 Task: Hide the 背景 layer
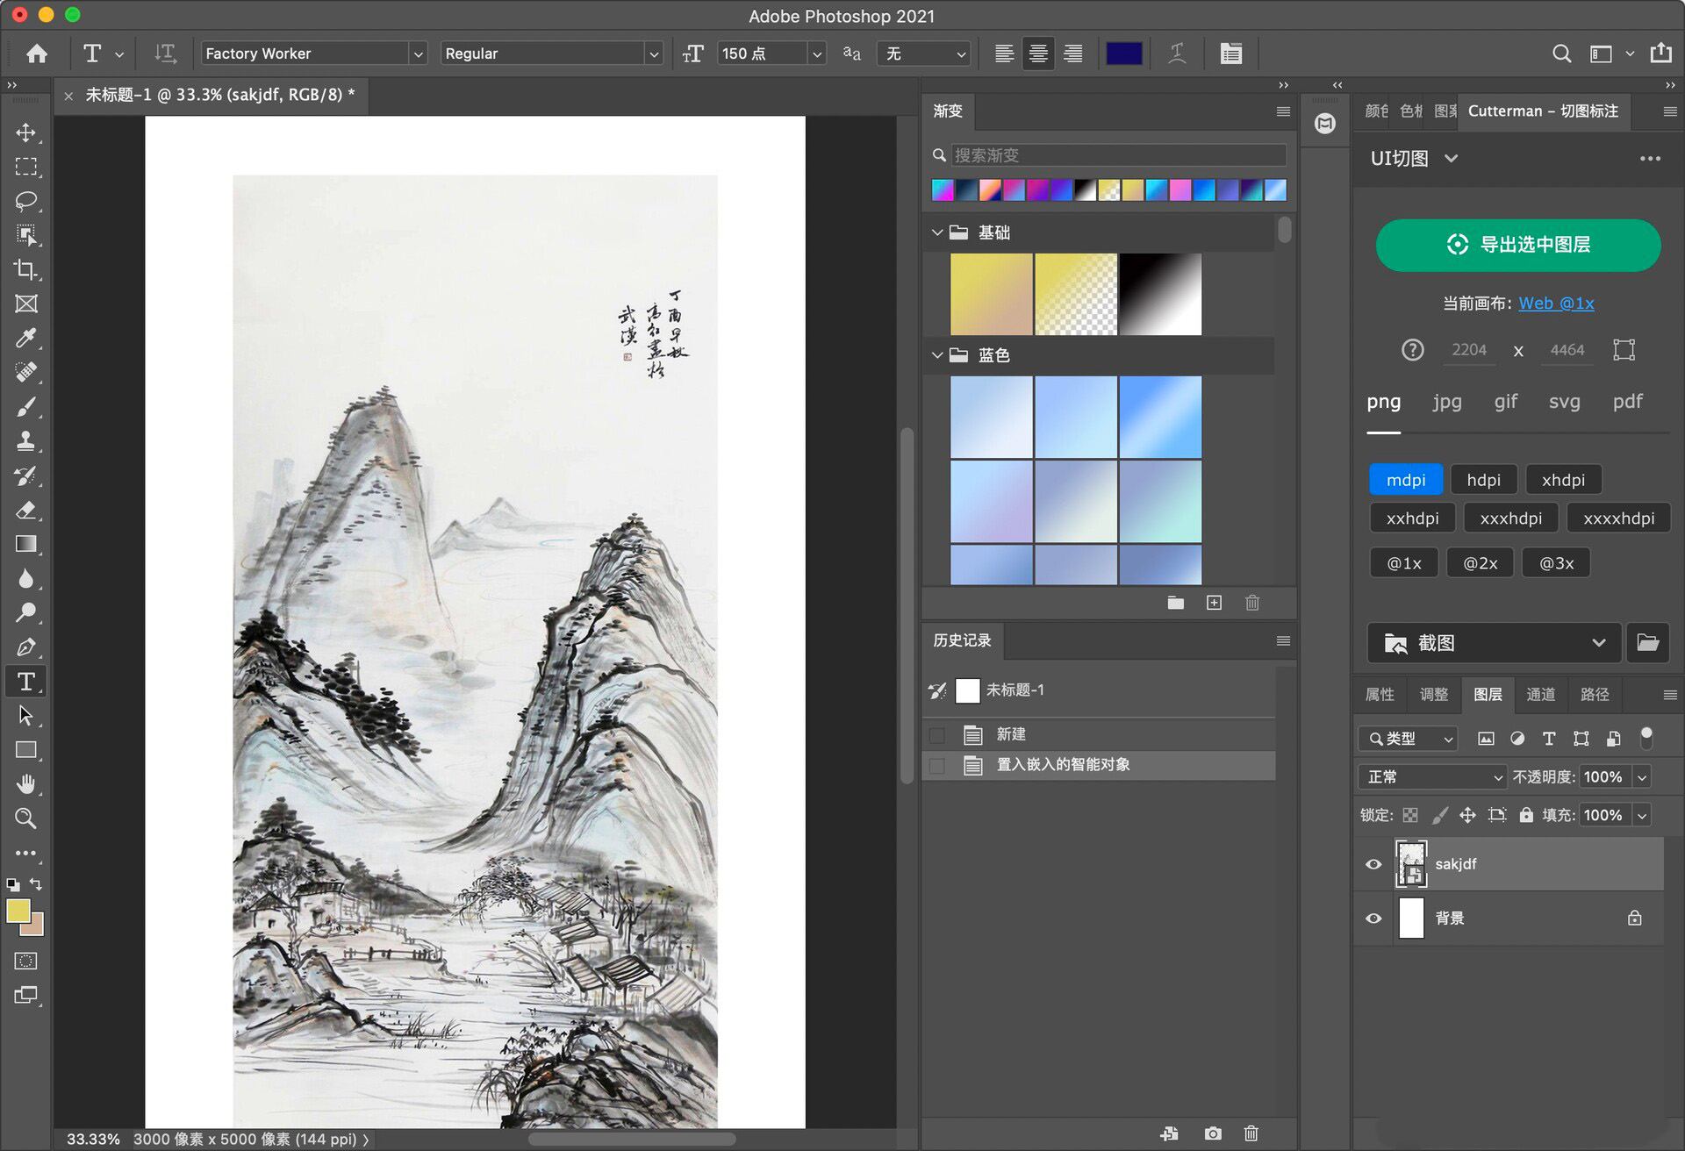click(x=1373, y=919)
